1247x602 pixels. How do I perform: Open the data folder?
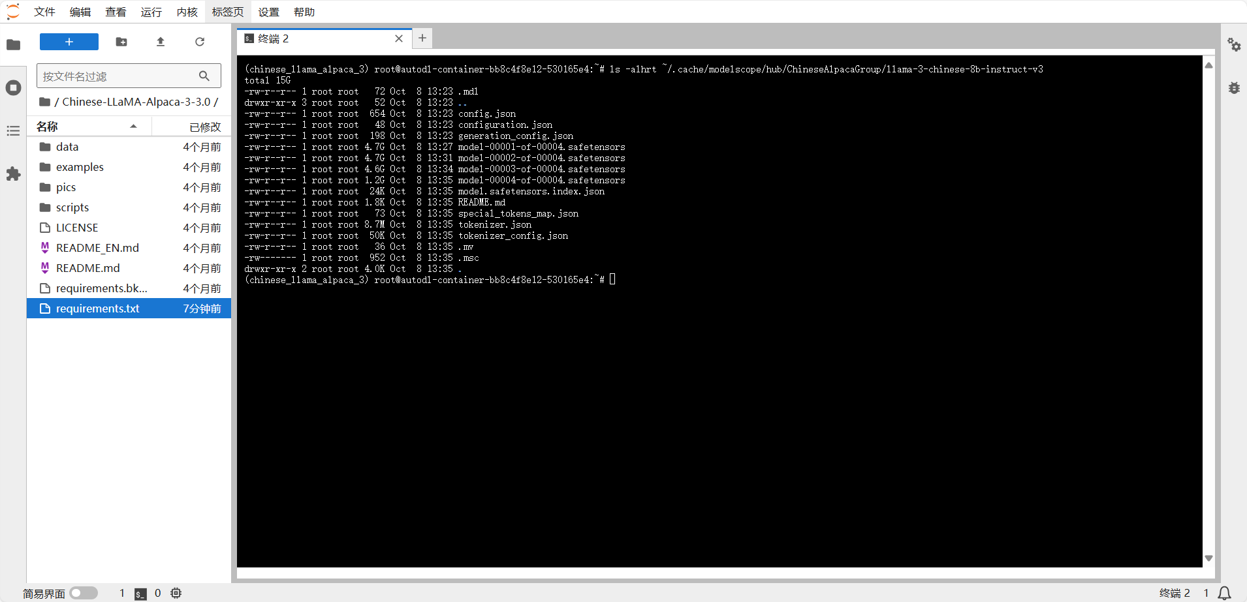click(x=129, y=147)
